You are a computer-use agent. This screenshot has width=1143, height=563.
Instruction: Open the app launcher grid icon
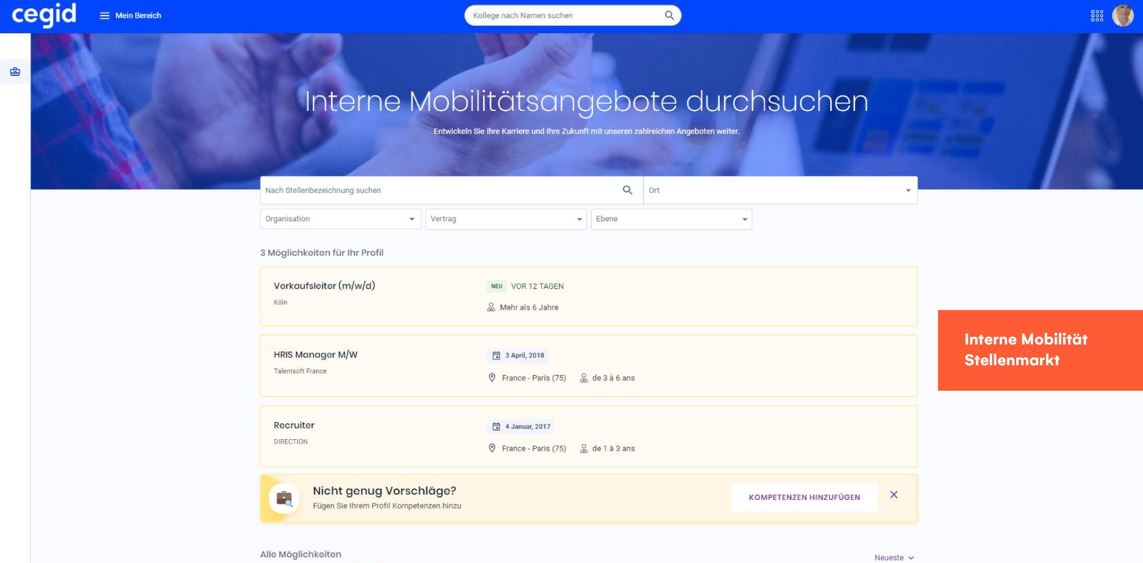coord(1097,15)
